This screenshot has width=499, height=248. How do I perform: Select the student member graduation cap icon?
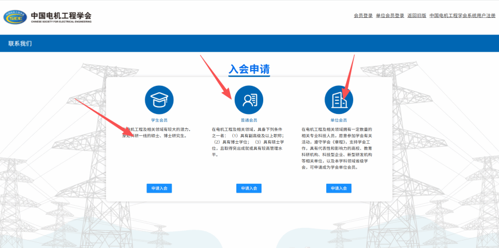[x=159, y=100]
